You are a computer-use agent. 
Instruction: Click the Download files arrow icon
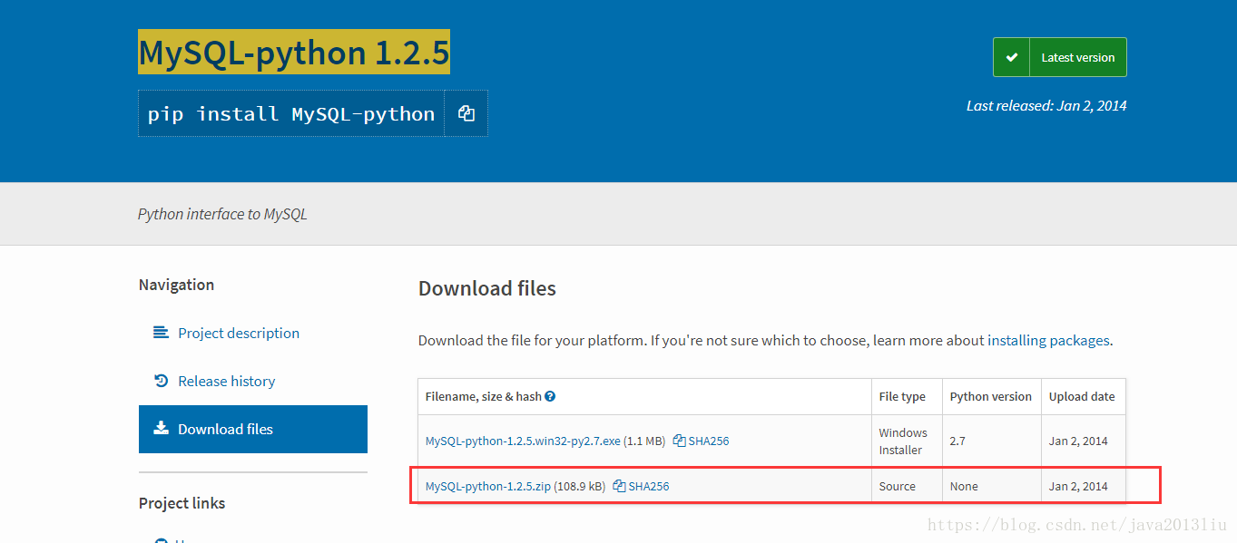point(161,429)
